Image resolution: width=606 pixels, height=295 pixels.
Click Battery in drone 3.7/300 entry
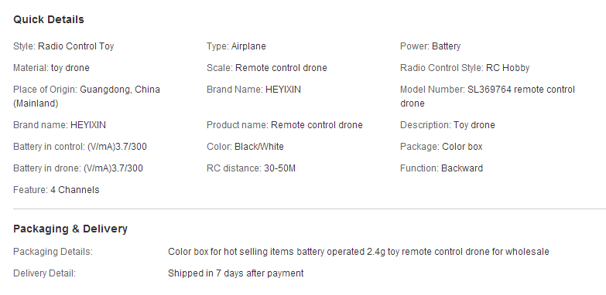point(78,168)
